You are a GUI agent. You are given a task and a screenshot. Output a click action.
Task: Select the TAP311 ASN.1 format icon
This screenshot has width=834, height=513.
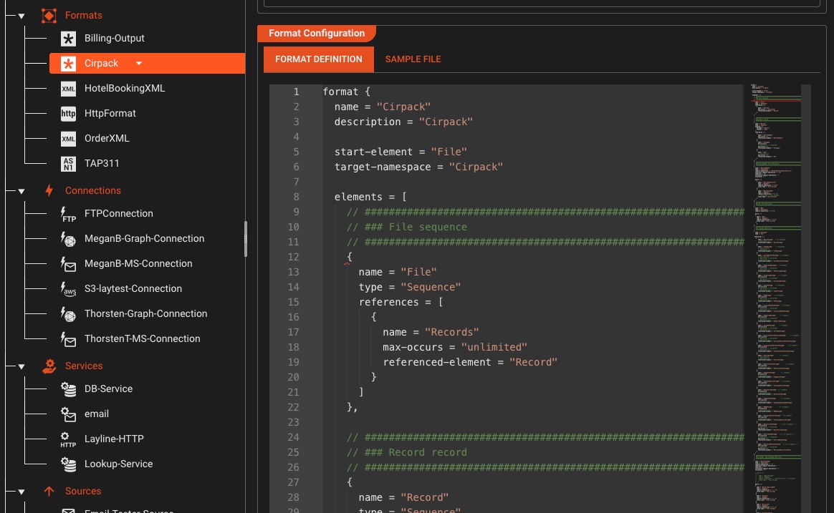(68, 163)
